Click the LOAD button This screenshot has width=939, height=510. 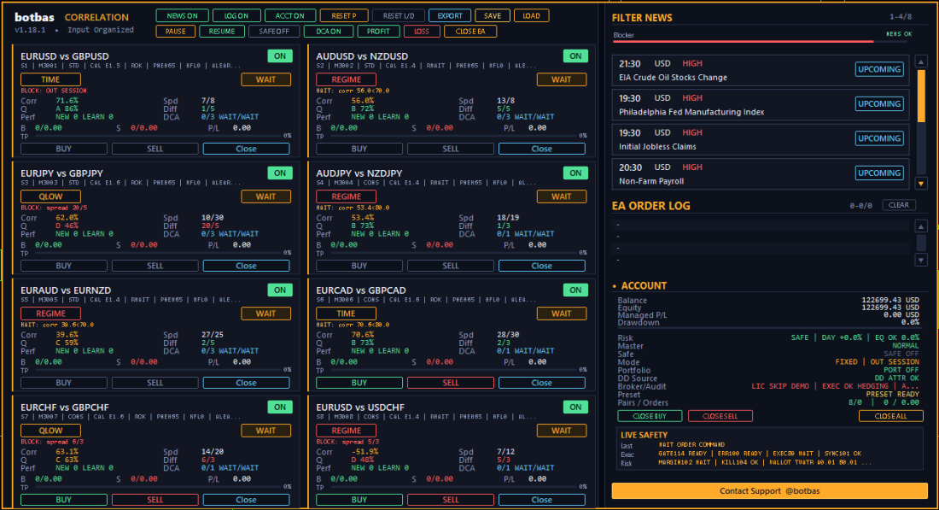click(531, 15)
